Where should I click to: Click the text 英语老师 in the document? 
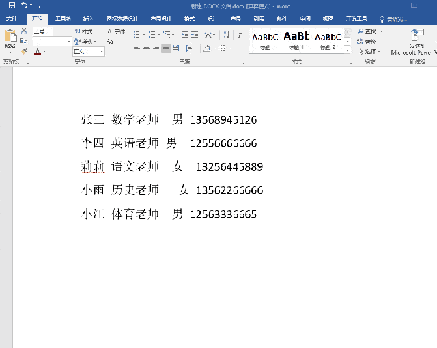(x=135, y=143)
